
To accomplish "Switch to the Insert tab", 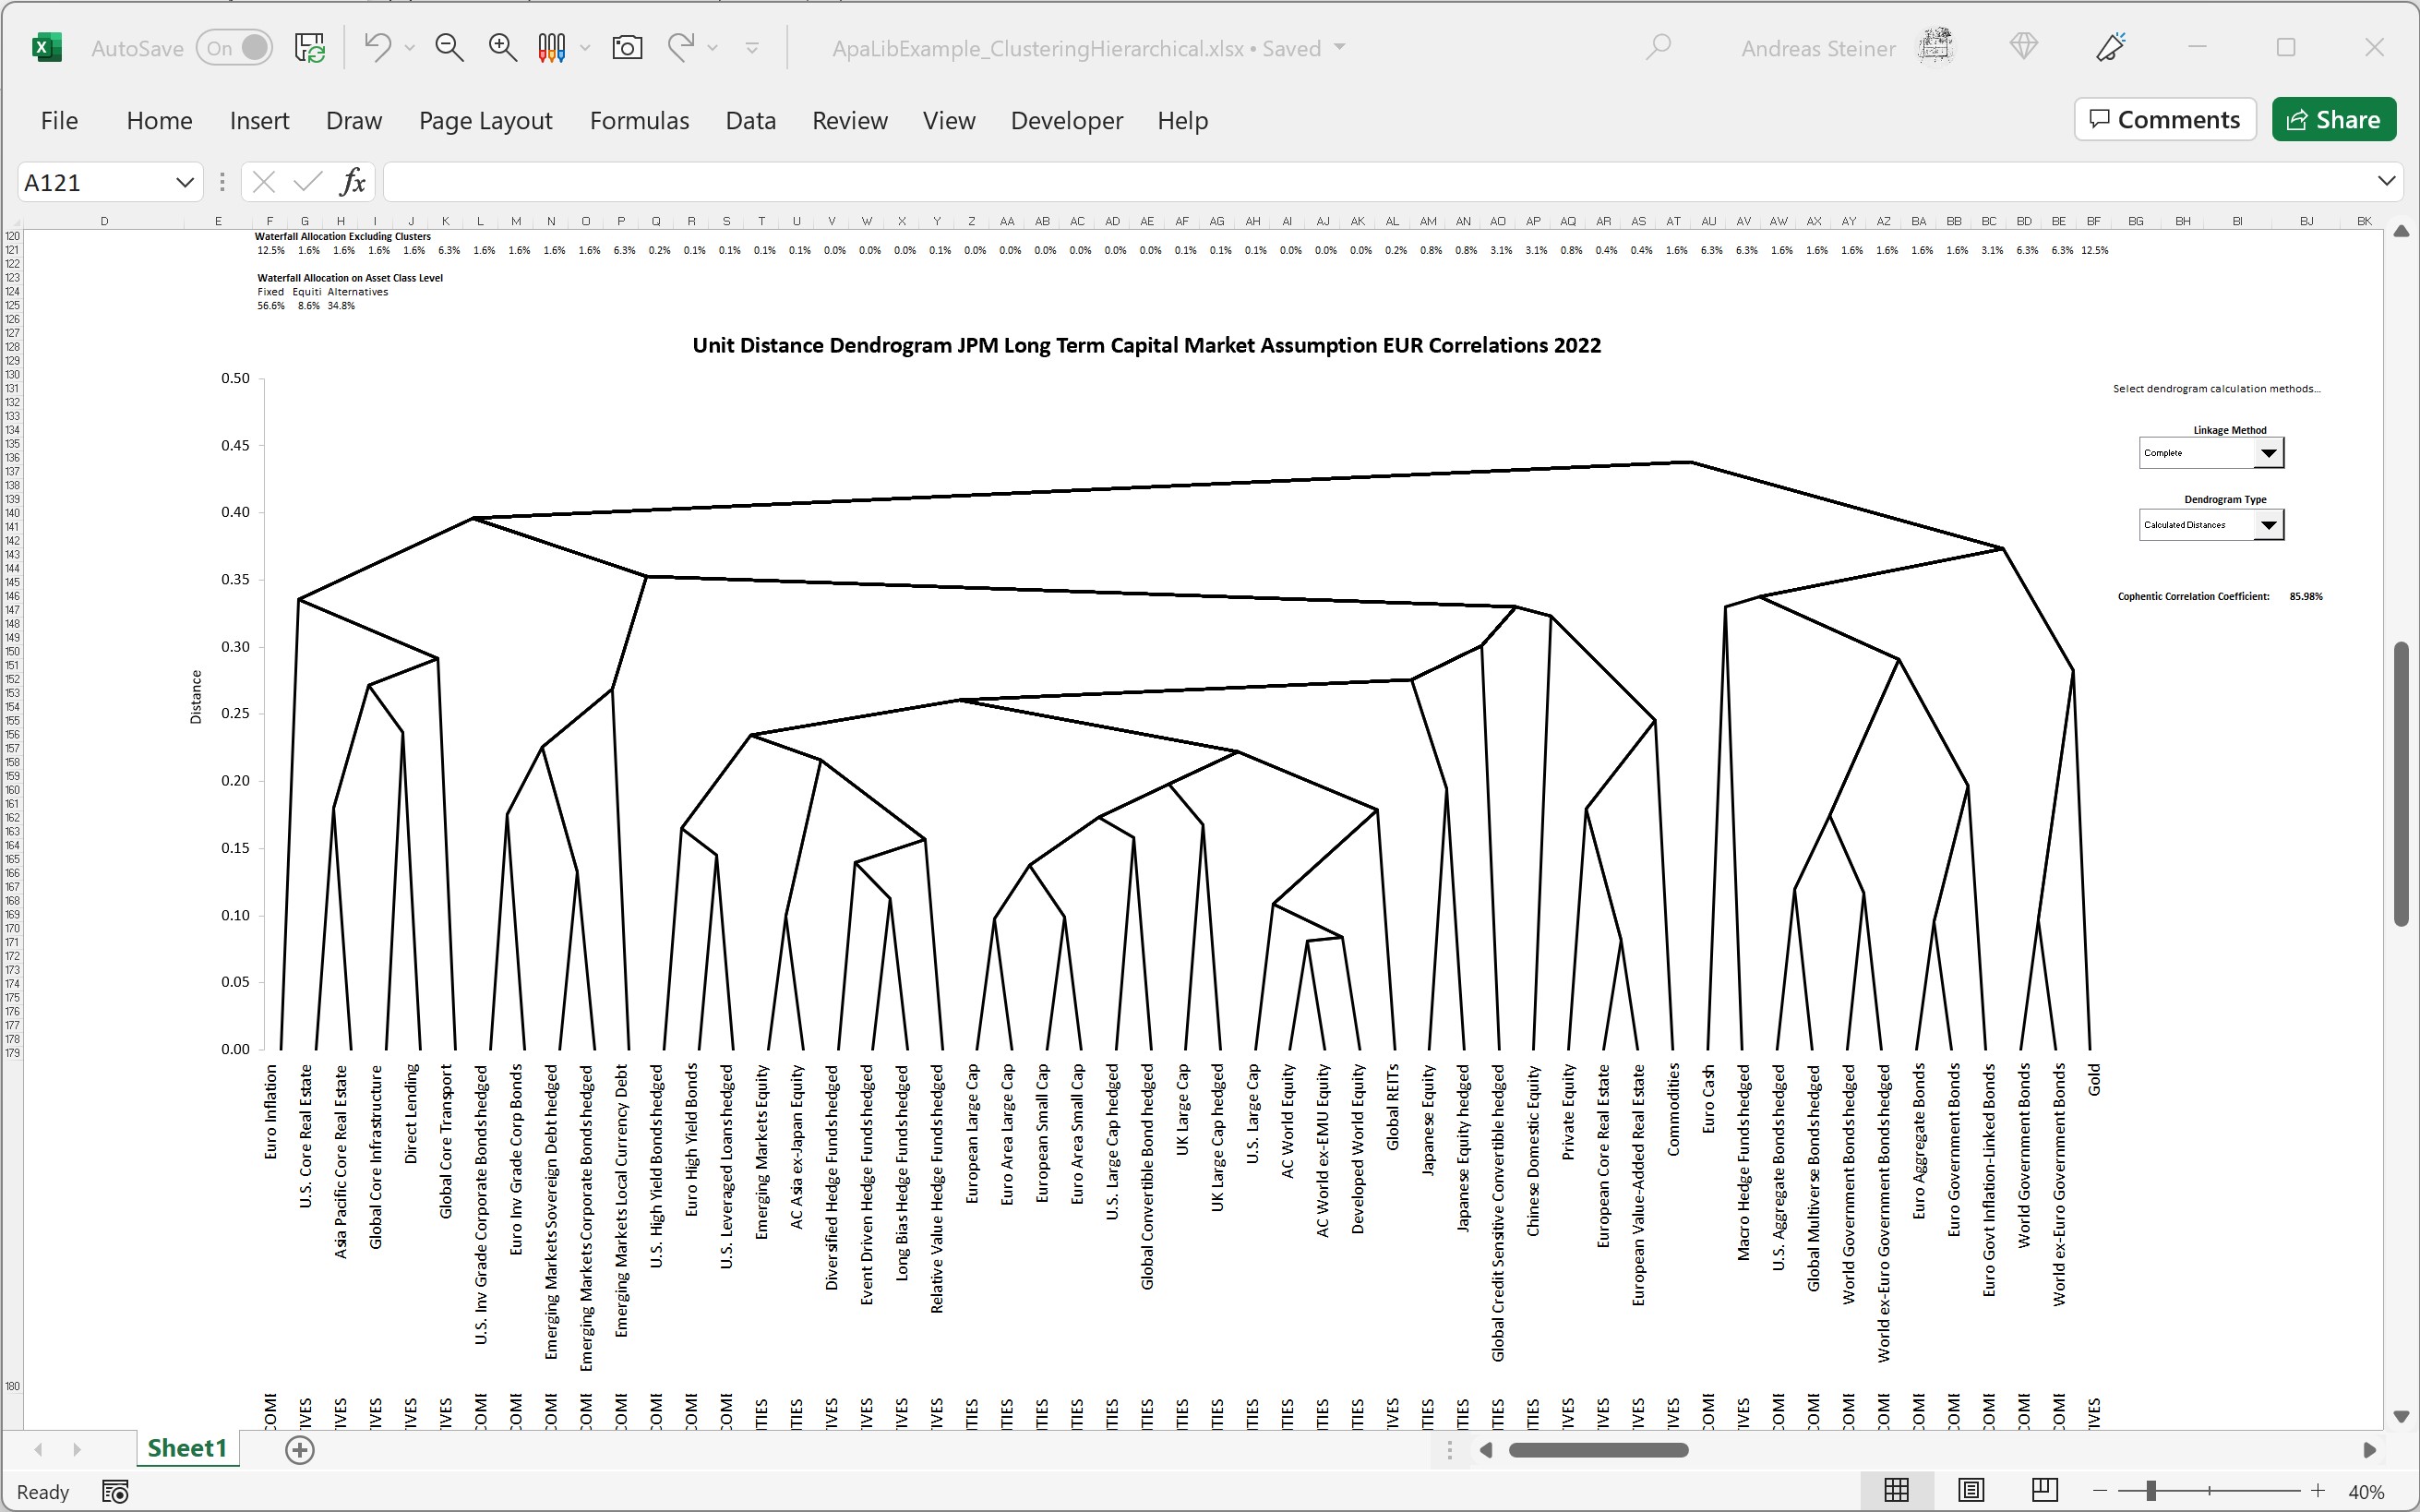I will click(x=259, y=120).
